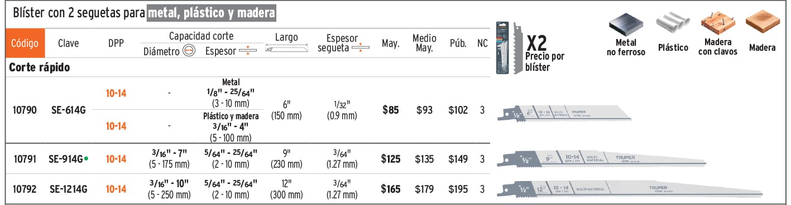Select the Madera con clavos icon
Image resolution: width=791 pixels, height=205 pixels.
click(717, 24)
